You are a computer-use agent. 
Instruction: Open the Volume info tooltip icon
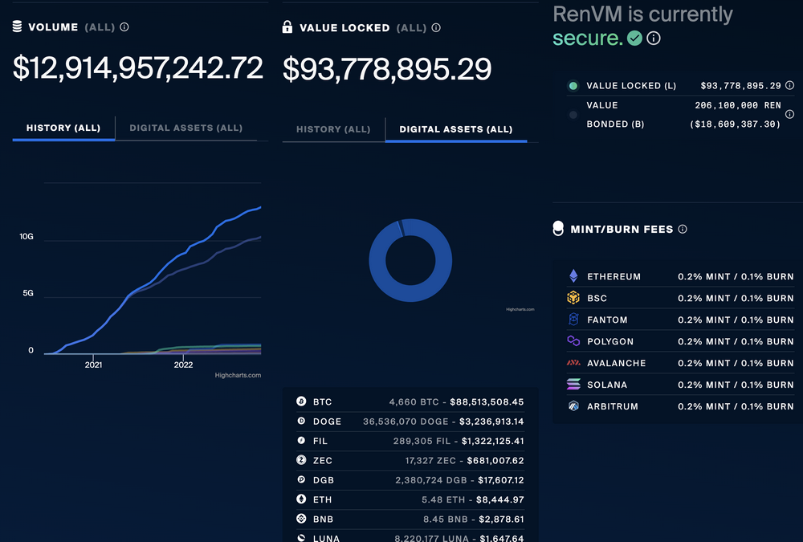[124, 27]
